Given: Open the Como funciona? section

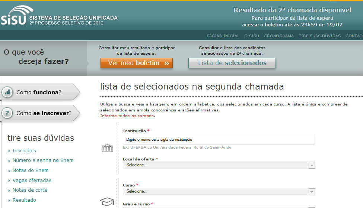Looking at the screenshot, I should (40, 92).
